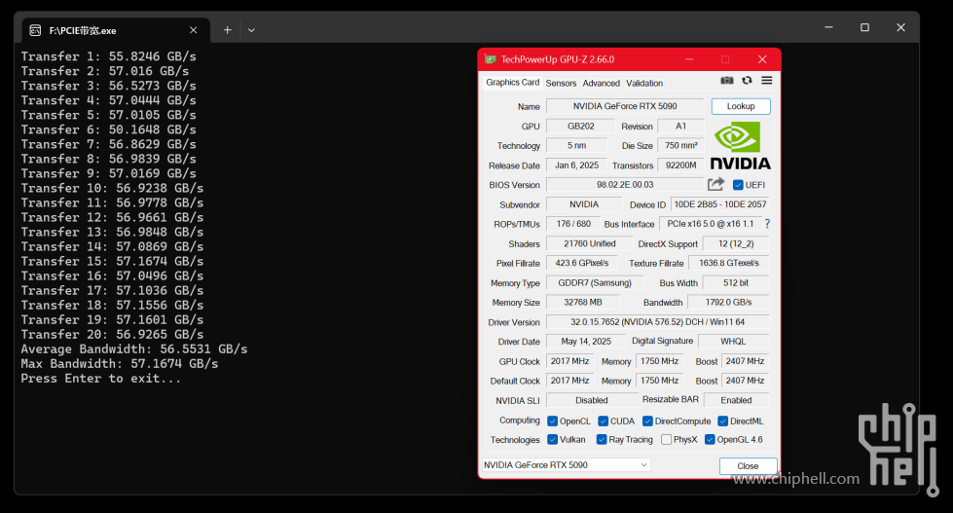953x513 pixels.
Task: Click the BIOS export share icon
Action: tap(715, 184)
